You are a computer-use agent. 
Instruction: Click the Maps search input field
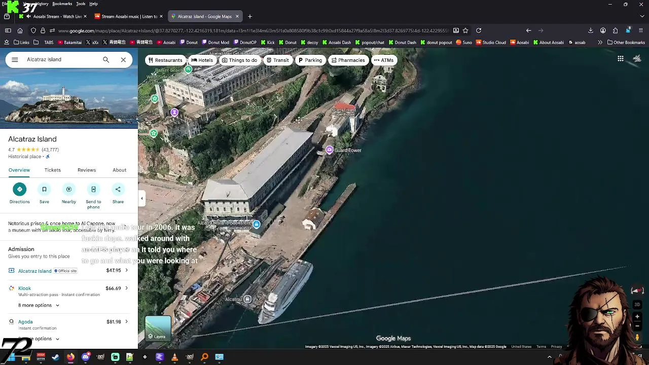(x=61, y=60)
